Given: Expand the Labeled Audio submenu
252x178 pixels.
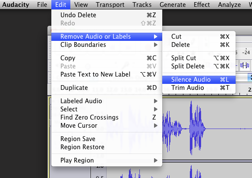Looking at the screenshot, I should tap(107, 101).
